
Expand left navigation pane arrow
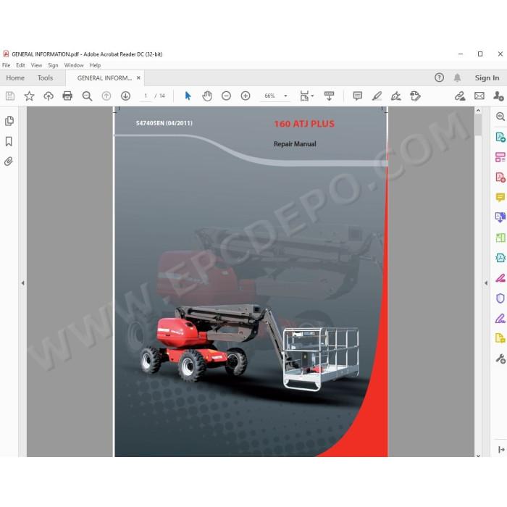point(22,283)
